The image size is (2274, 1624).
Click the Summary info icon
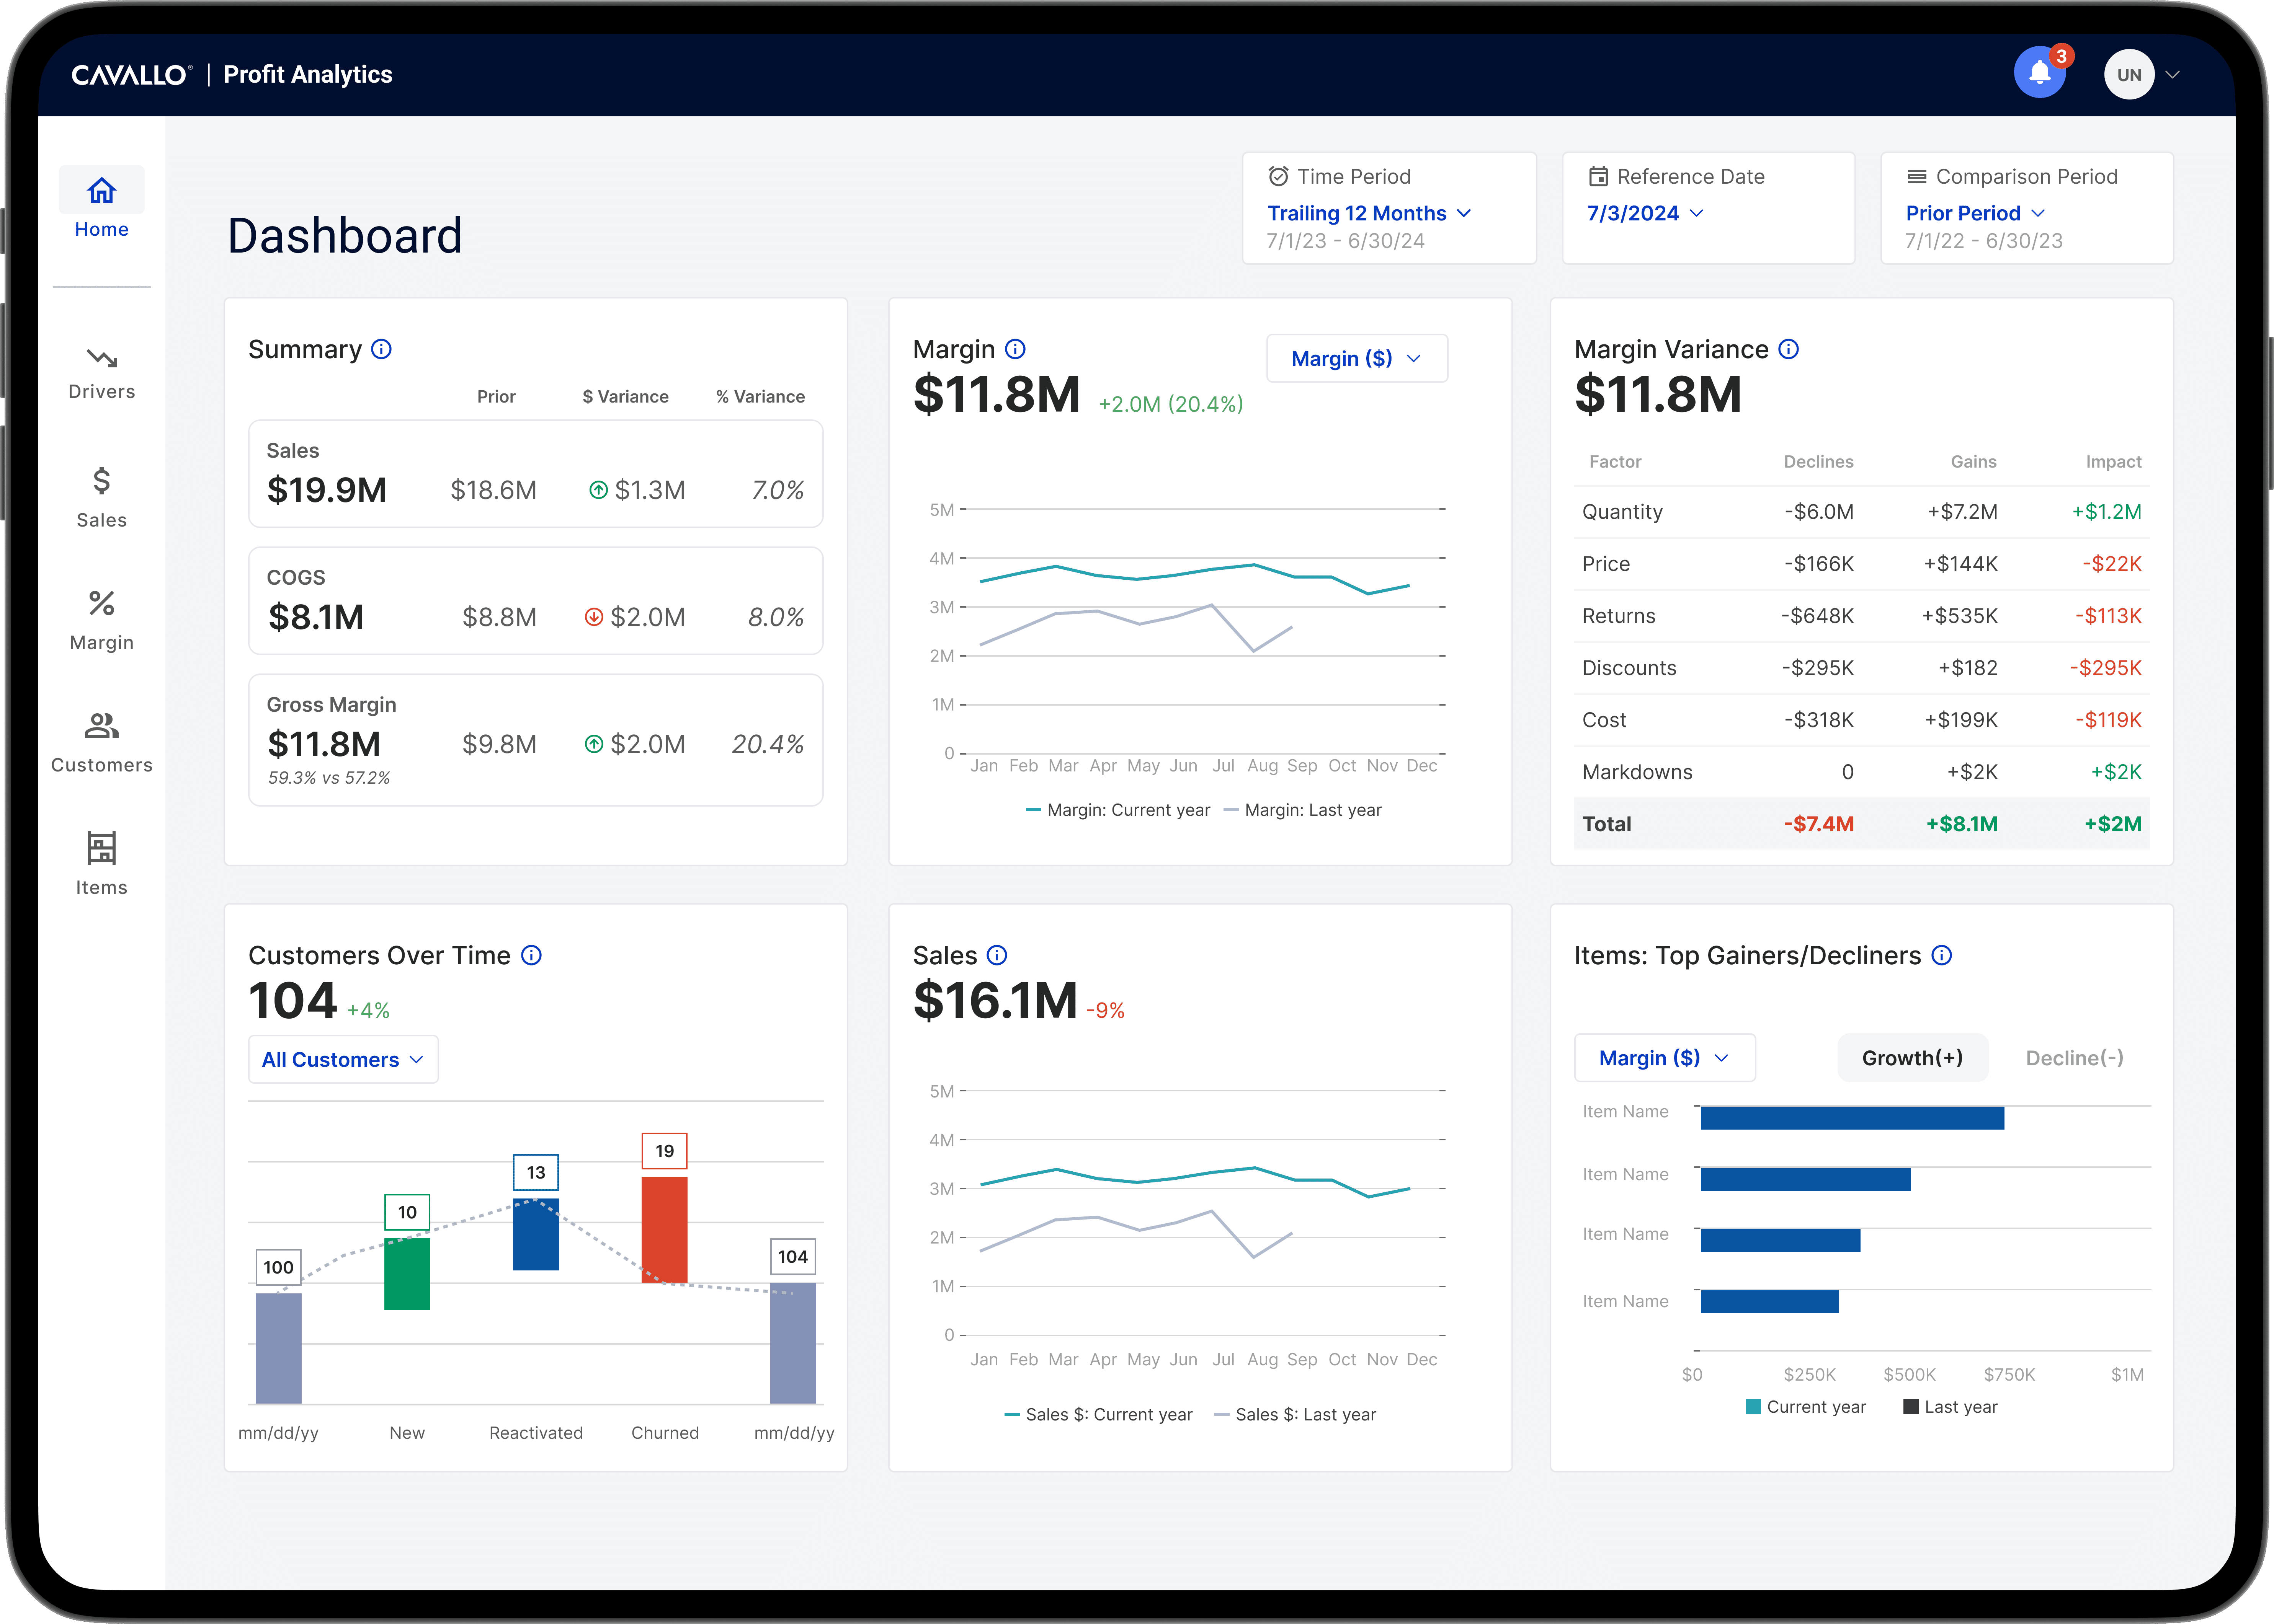tap(381, 349)
